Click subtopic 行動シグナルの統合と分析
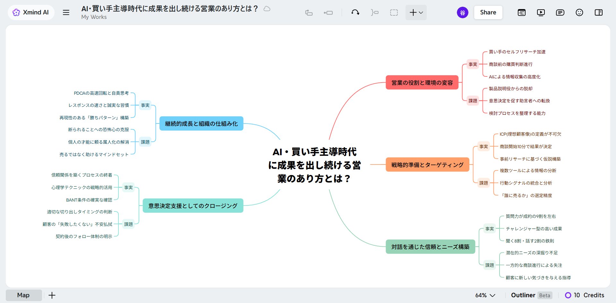Screen dimensions: 616x303 click(526, 183)
